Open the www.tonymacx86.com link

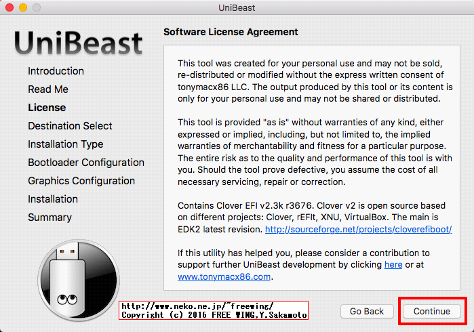pos(224,276)
